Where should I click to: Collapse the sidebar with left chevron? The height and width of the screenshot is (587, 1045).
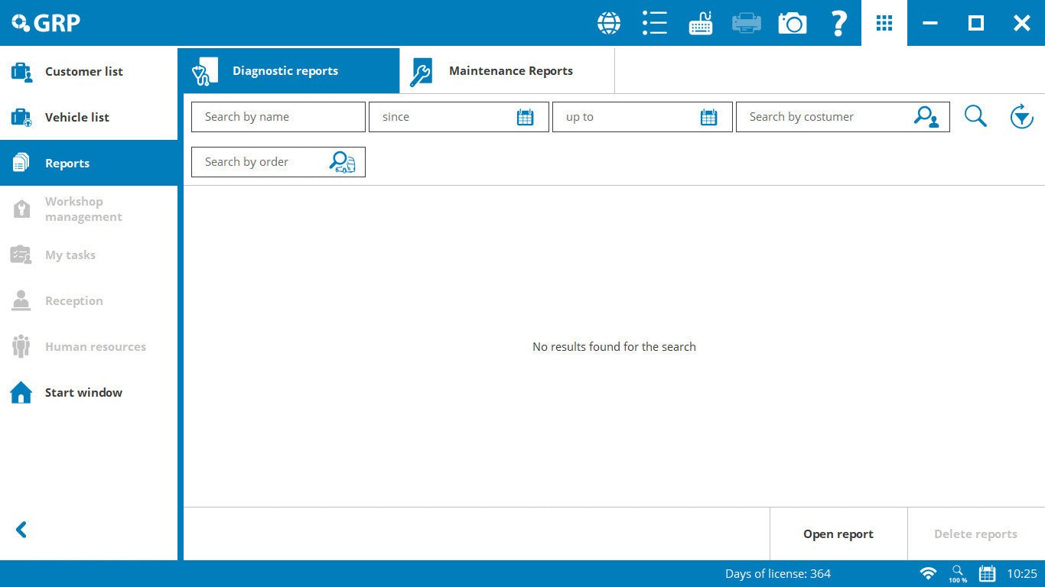pyautogui.click(x=21, y=530)
